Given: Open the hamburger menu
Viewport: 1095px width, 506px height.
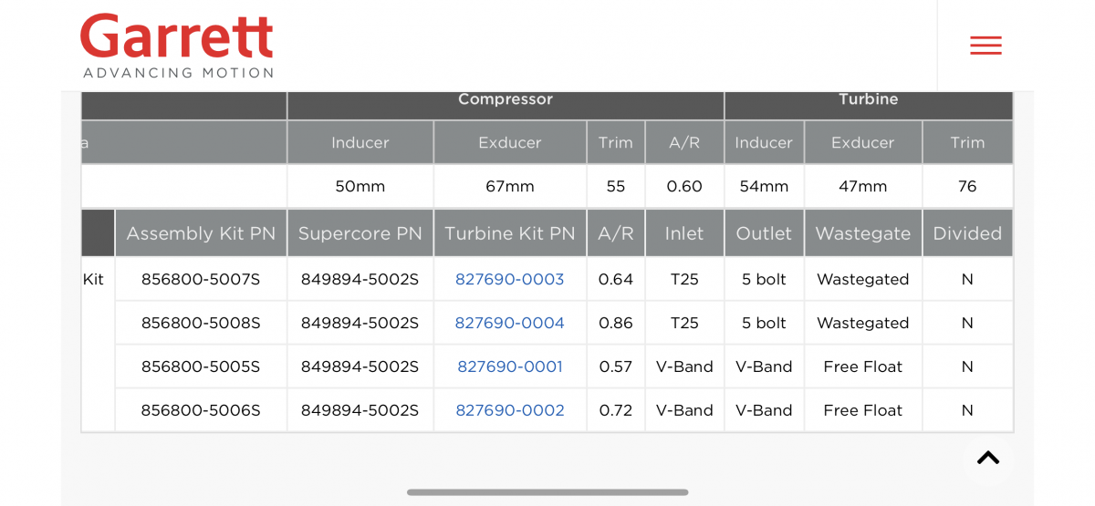Looking at the screenshot, I should pyautogui.click(x=985, y=46).
